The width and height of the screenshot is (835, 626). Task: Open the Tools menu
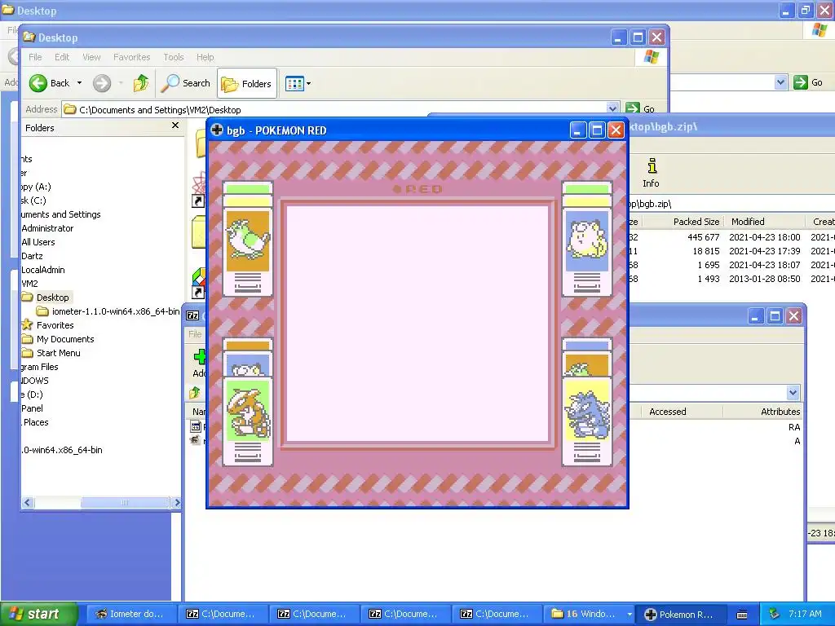point(174,57)
